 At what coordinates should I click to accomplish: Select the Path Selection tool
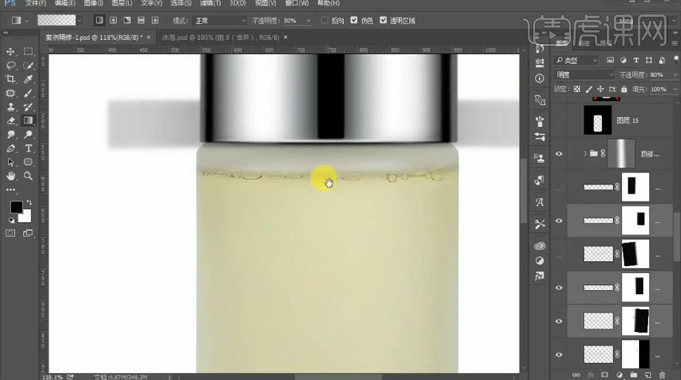10,162
